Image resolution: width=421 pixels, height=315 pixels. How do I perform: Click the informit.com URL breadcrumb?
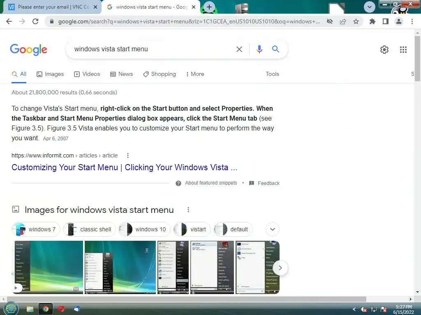[x=65, y=155]
